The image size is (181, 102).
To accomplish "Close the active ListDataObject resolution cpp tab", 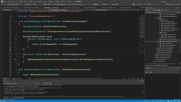I will pyautogui.click(x=62, y=8).
